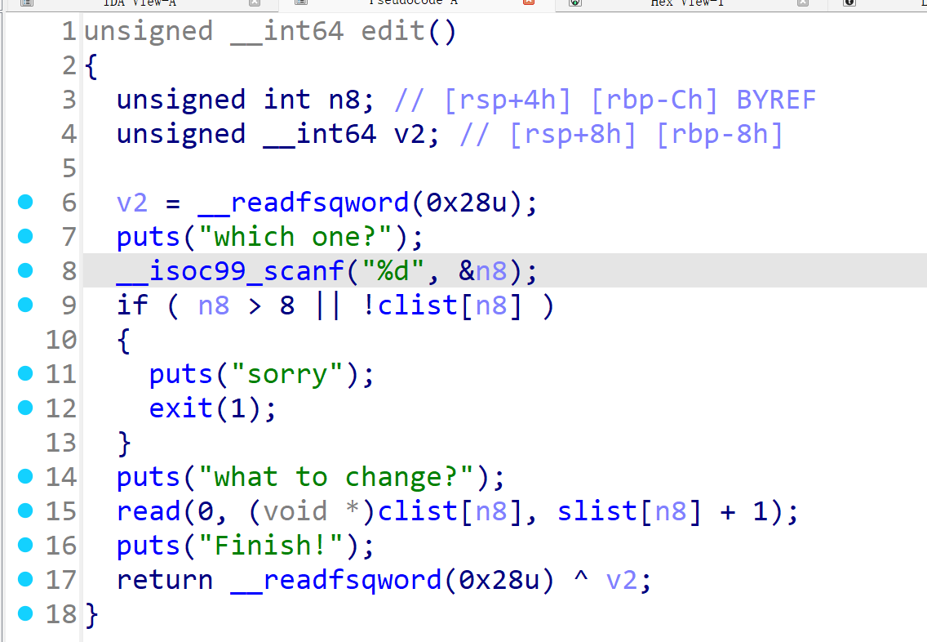Viewport: 927px width, 642px height.
Task: Click the blue dot beside line 12
Action: point(25,408)
